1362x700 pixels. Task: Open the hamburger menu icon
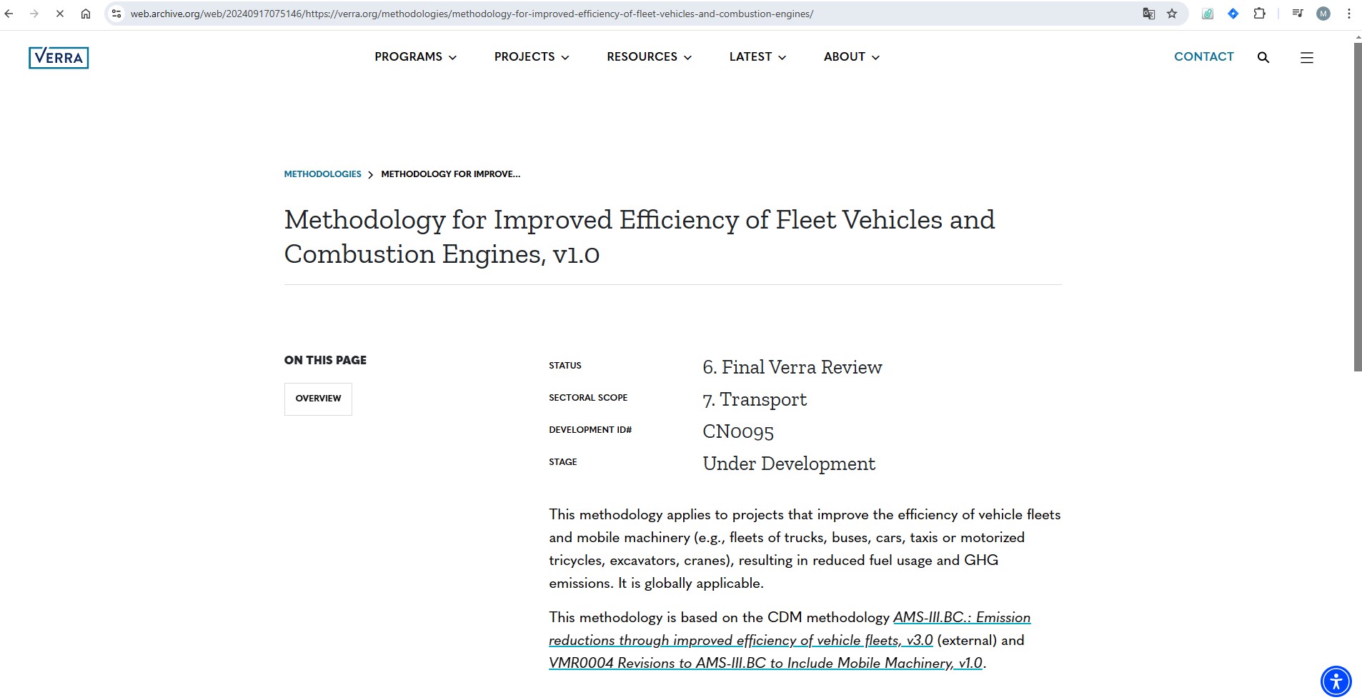1306,58
